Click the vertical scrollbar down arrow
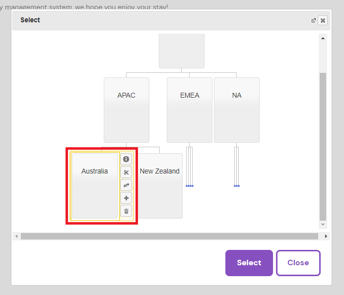344x295 pixels. pyautogui.click(x=323, y=225)
